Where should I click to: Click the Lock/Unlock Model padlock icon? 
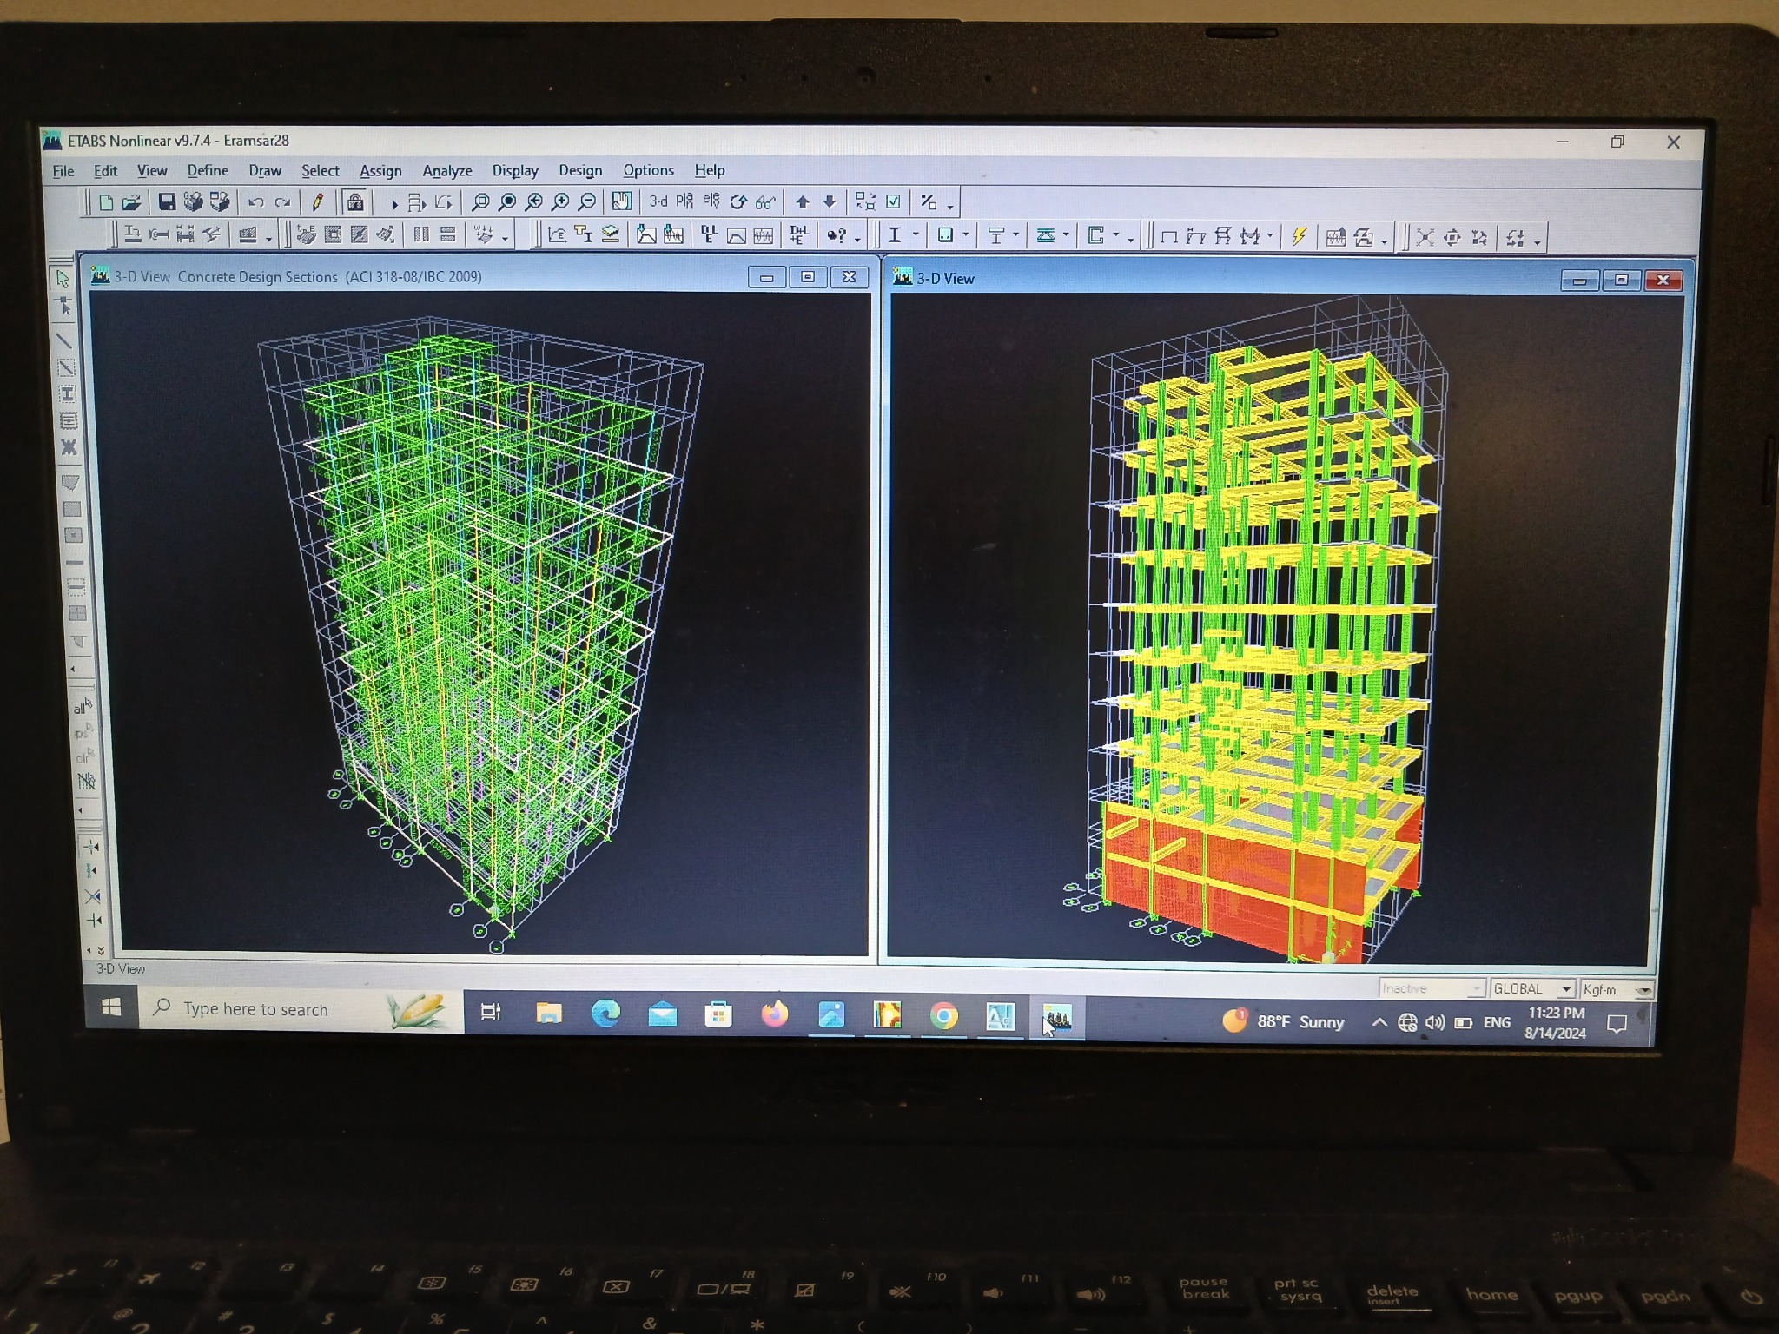[355, 203]
